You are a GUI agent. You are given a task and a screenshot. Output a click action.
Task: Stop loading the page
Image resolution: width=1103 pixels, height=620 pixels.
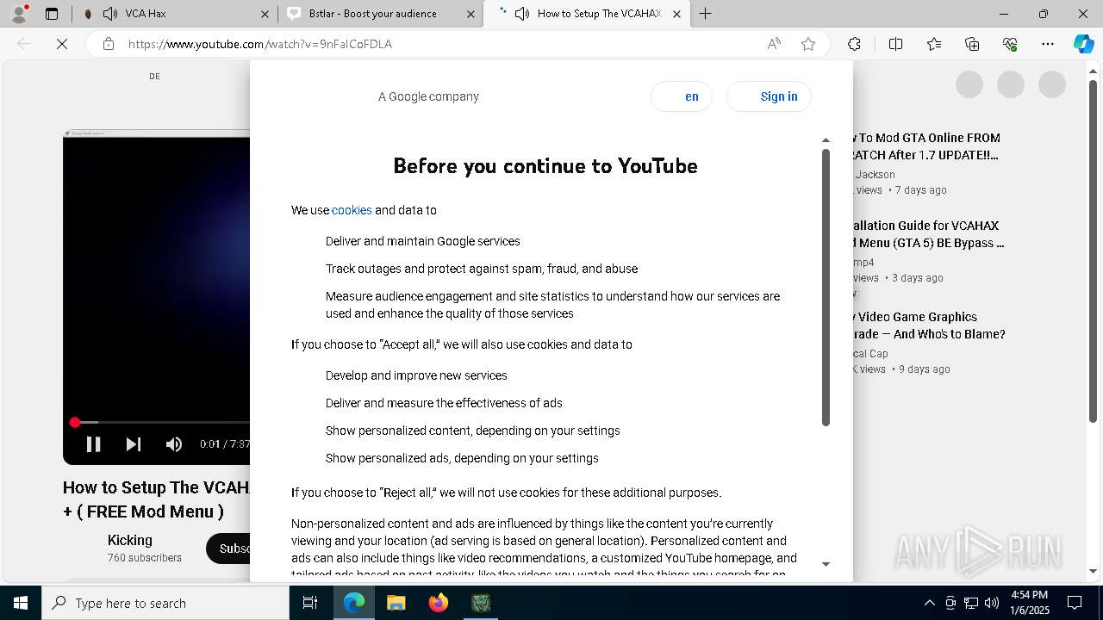coord(62,44)
